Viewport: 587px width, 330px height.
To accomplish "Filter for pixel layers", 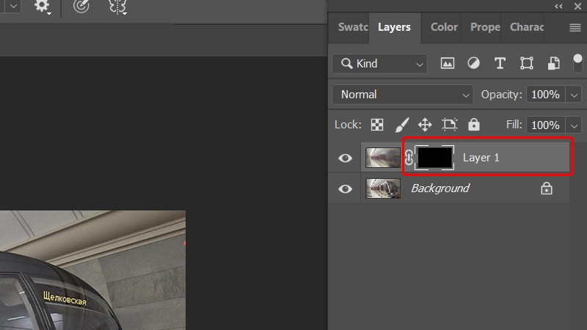I will tap(448, 64).
